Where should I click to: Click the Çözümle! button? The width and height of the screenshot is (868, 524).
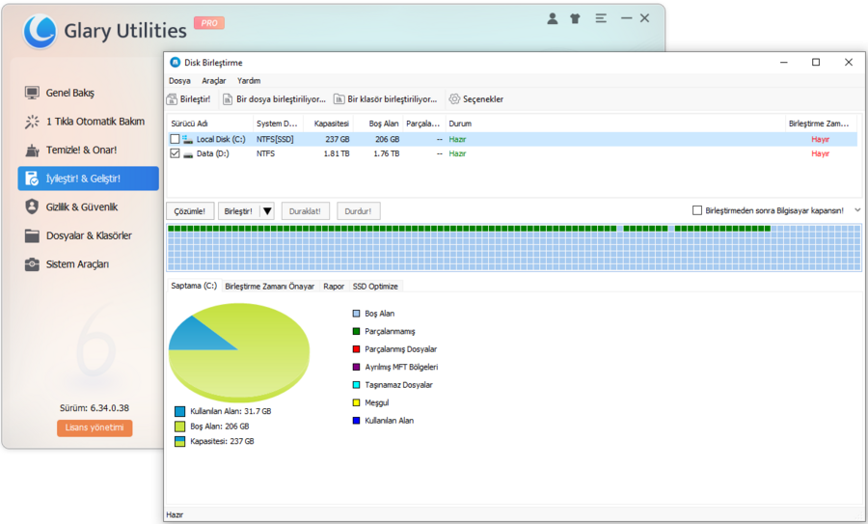coord(190,211)
